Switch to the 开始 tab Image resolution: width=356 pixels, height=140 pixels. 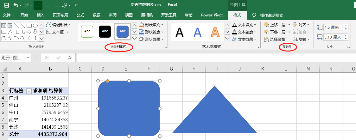[24, 15]
